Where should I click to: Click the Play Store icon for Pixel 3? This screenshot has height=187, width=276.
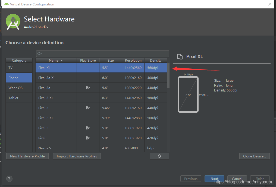click(88, 108)
